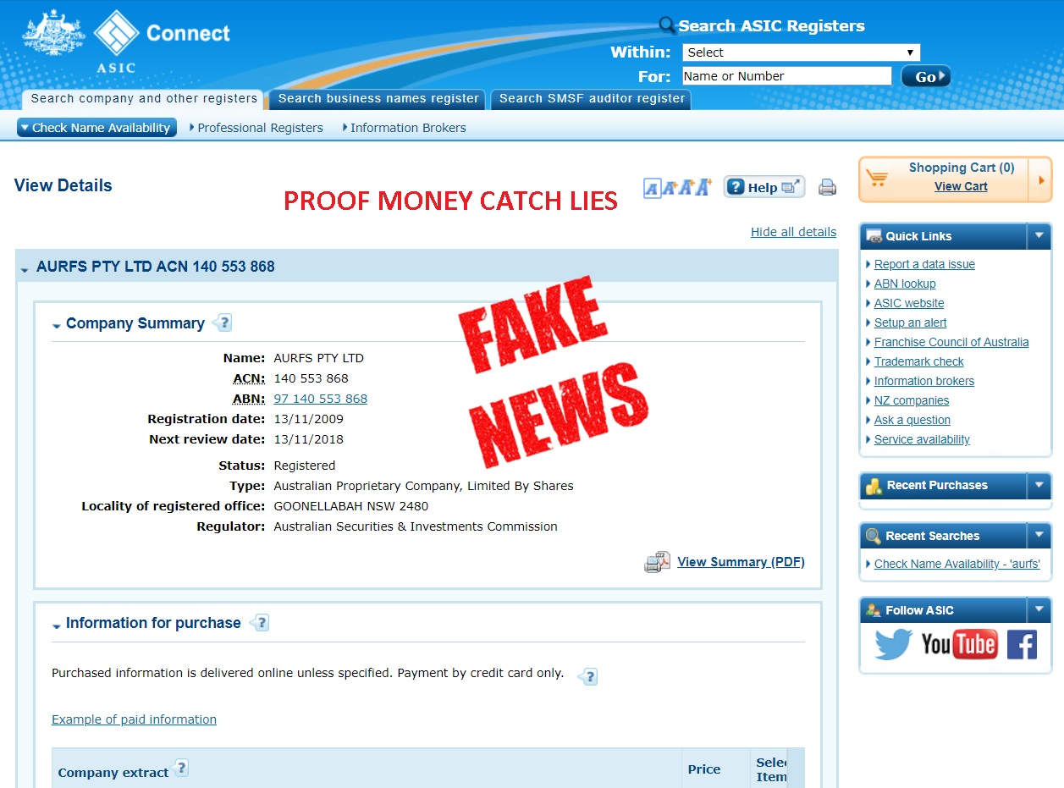Viewport: 1064px width, 788px height.
Task: Open the Franchise Council of Australia link
Action: pos(951,342)
